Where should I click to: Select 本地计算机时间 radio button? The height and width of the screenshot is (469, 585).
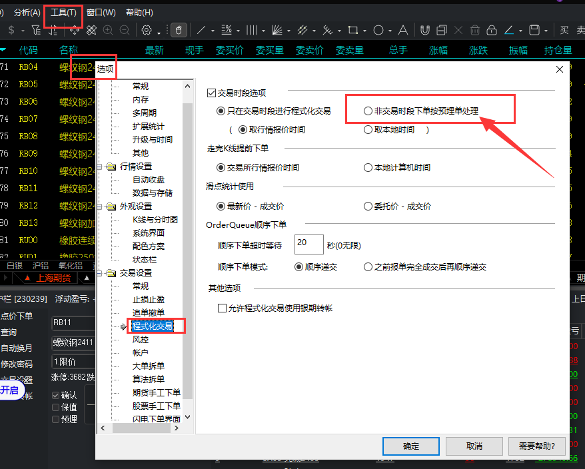click(368, 167)
